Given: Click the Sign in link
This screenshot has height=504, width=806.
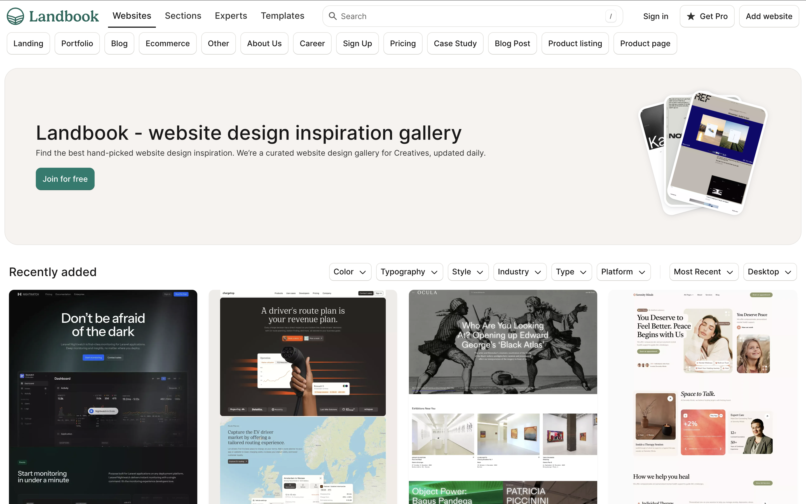Looking at the screenshot, I should 655,16.
